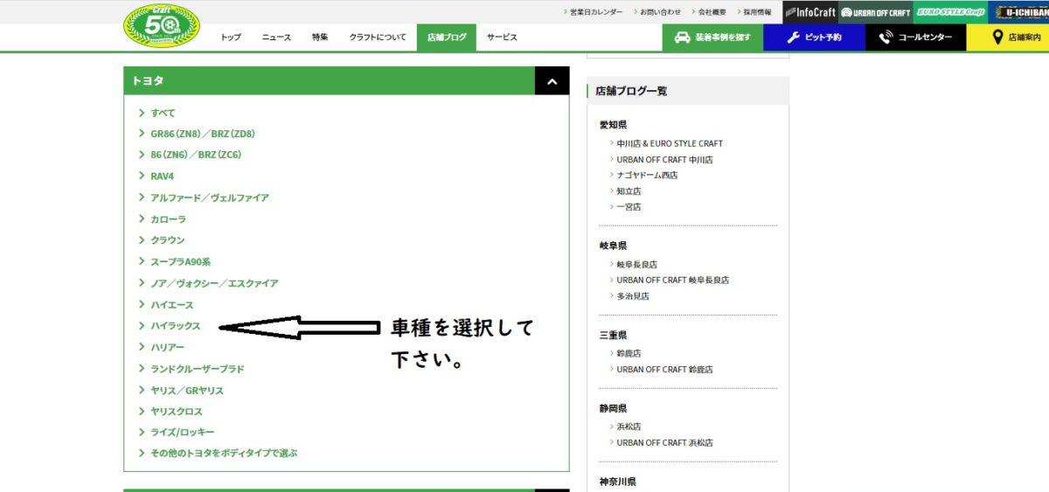
Task: Open その他のトヨタをボディタイプで選ぶ link
Action: pos(224,454)
